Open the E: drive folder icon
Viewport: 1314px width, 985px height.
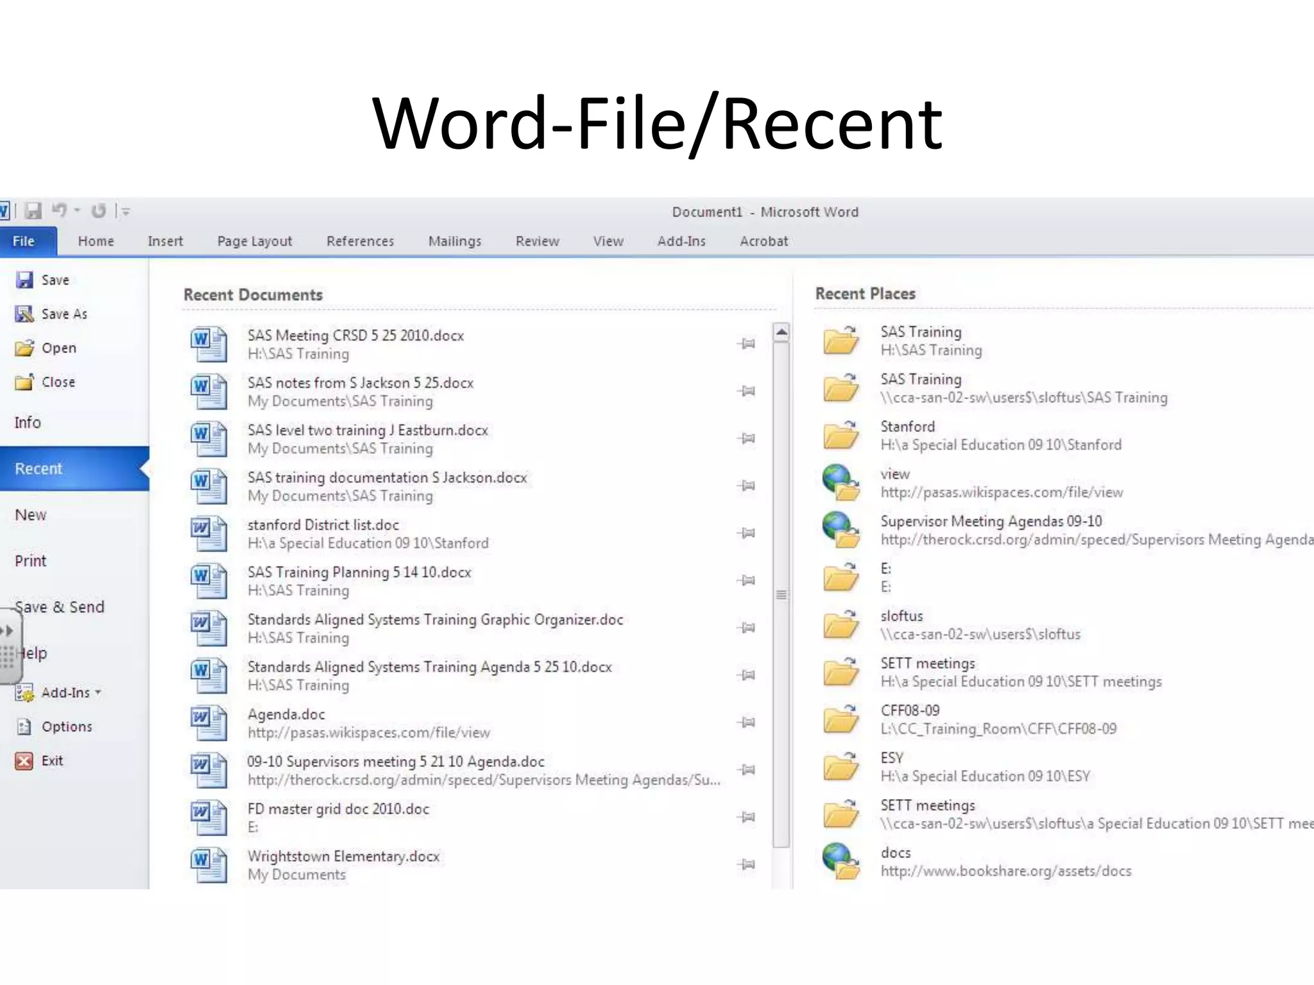(841, 577)
